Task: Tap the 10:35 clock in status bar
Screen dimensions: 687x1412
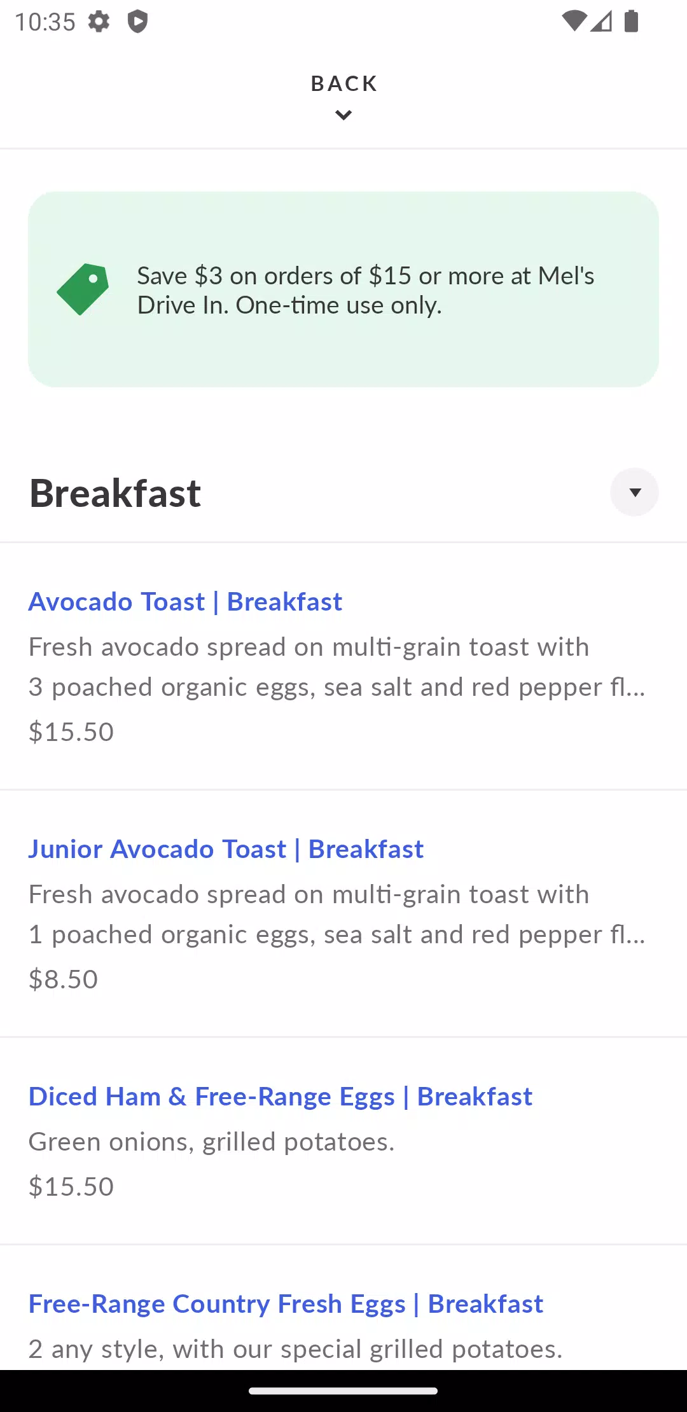Action: click(45, 22)
